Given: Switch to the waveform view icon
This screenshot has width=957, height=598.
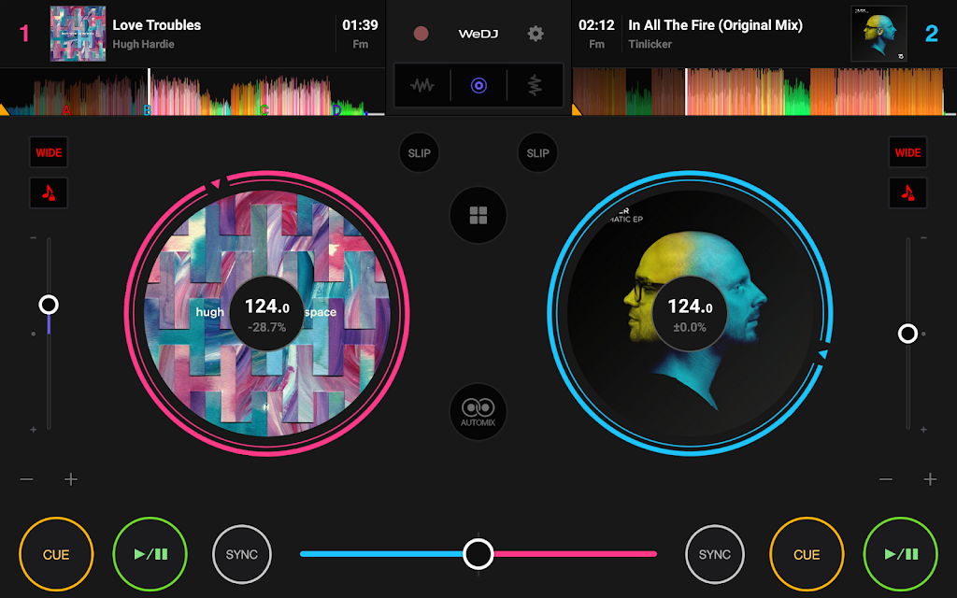Looking at the screenshot, I should click(422, 86).
